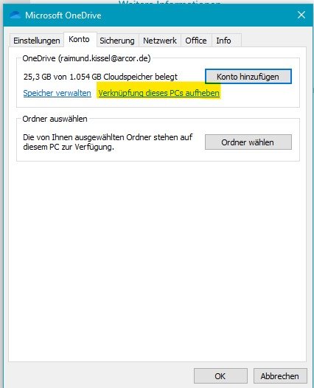The width and height of the screenshot is (314, 388).
Task: Open the Sicherung tab
Action: [x=117, y=41]
